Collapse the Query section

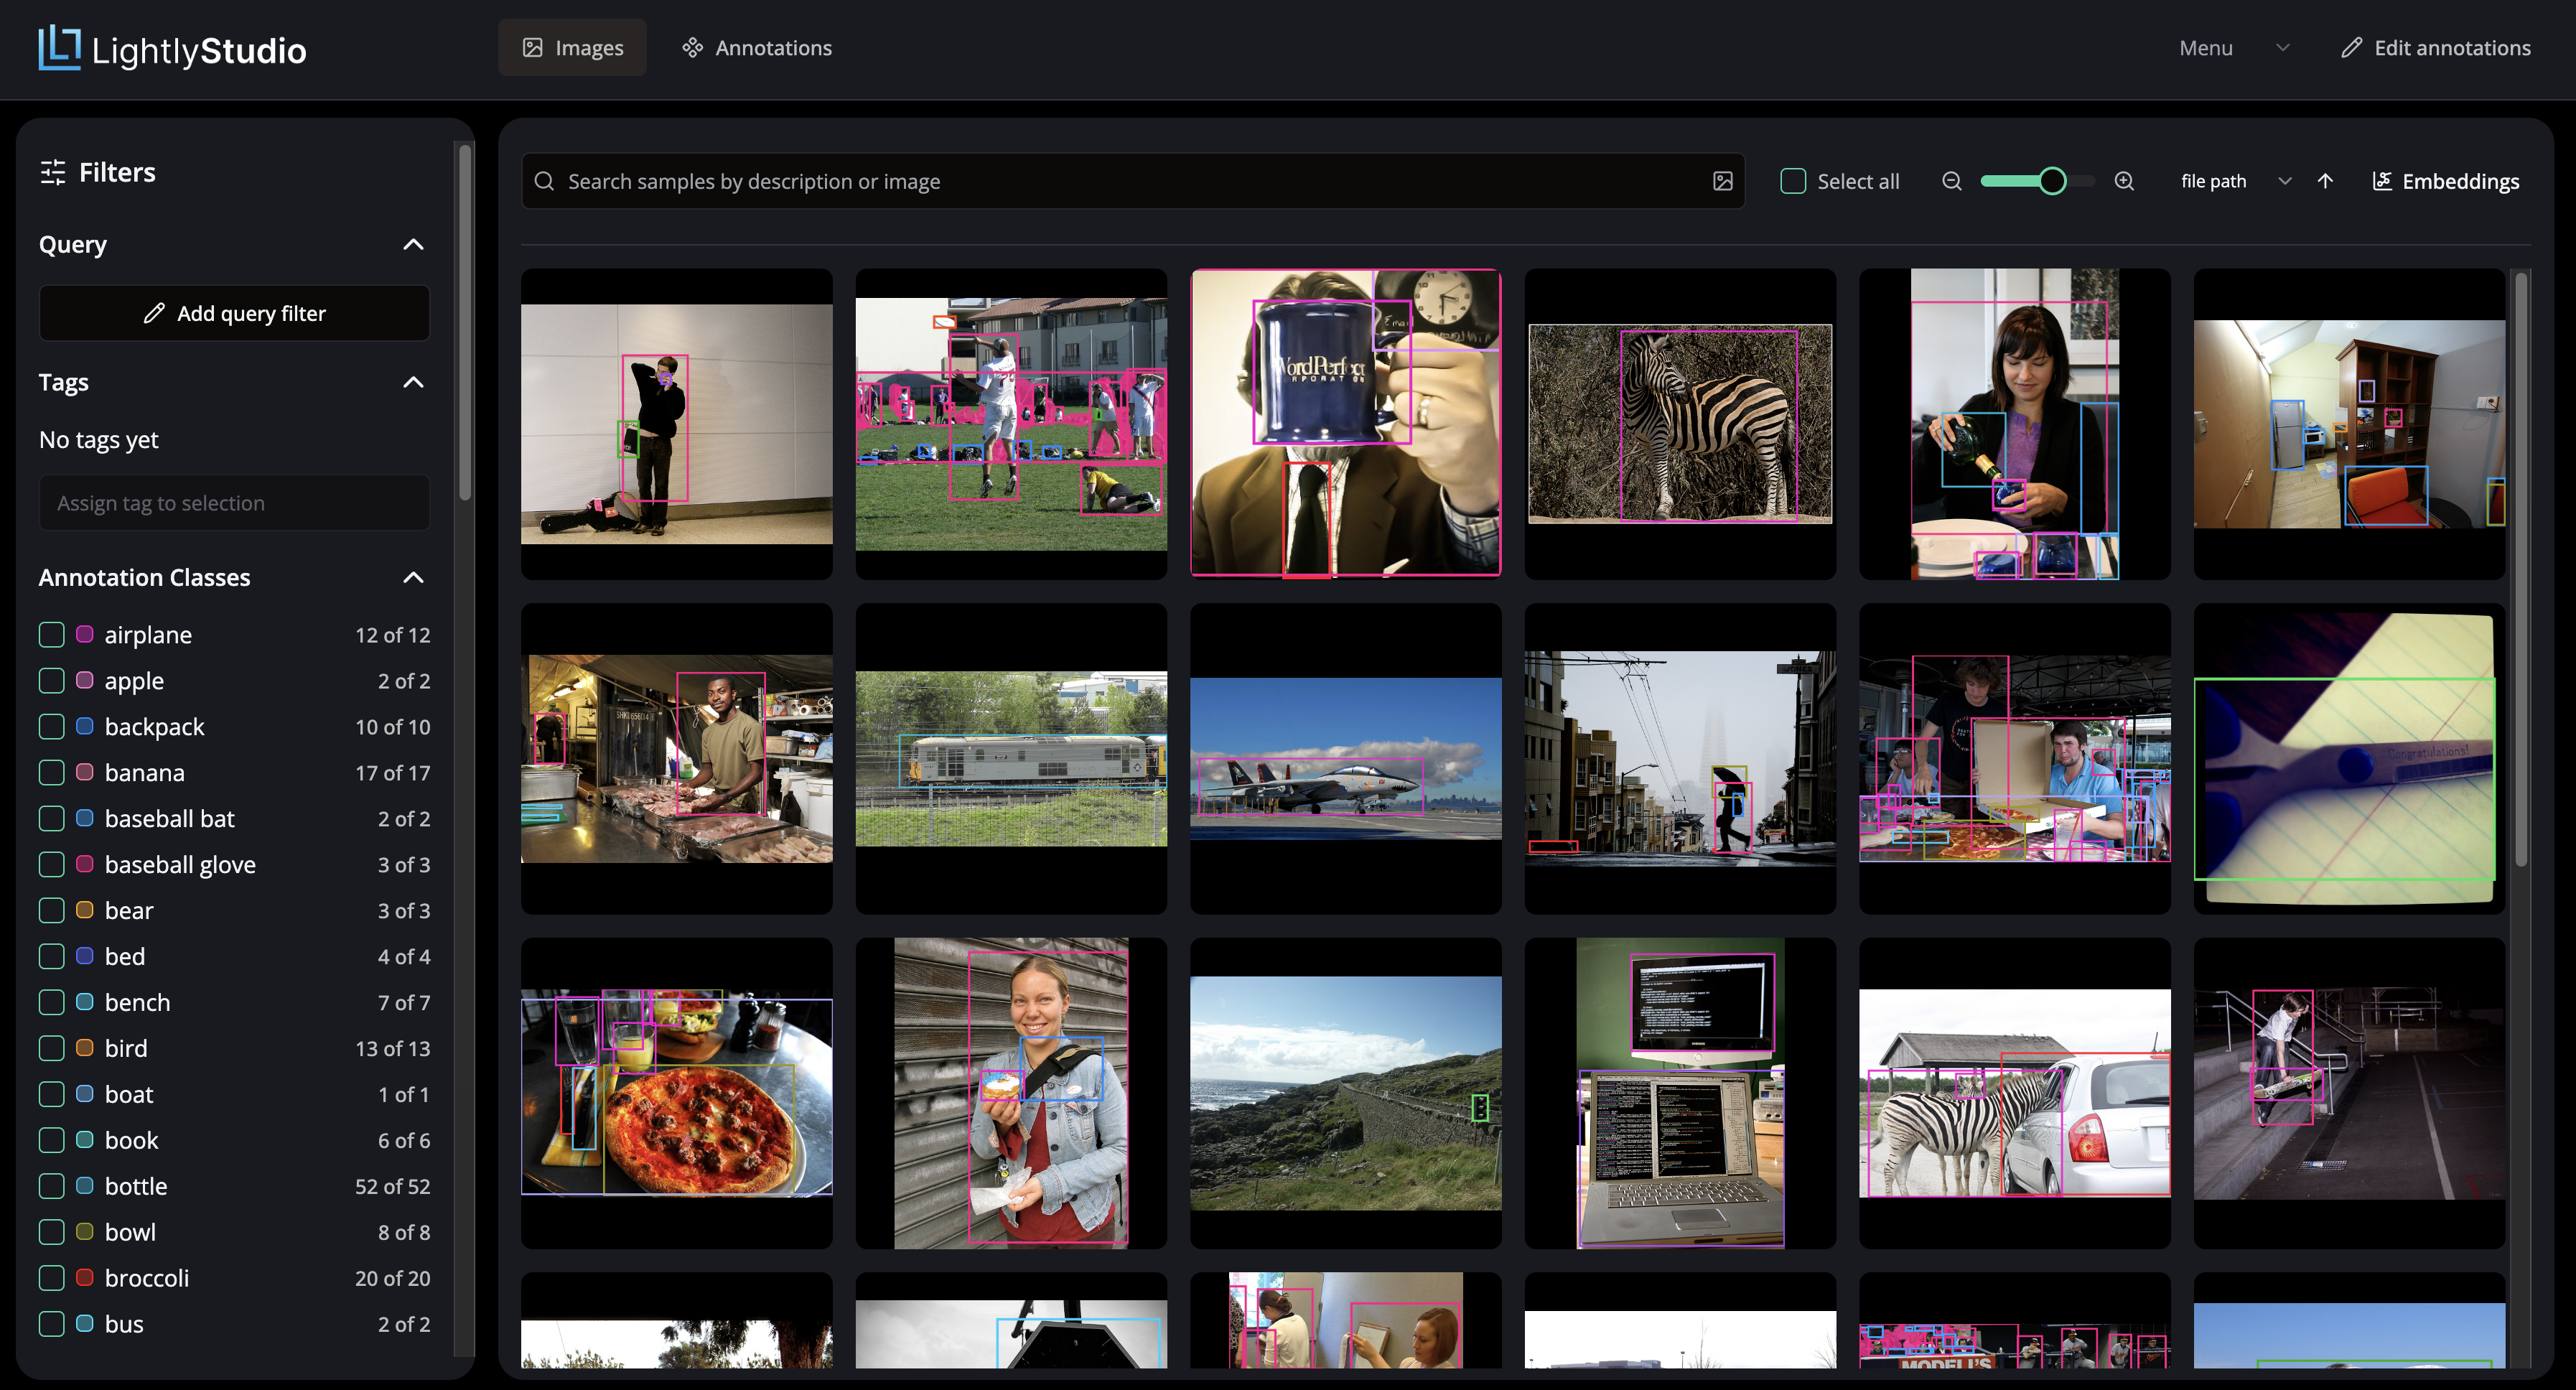413,245
